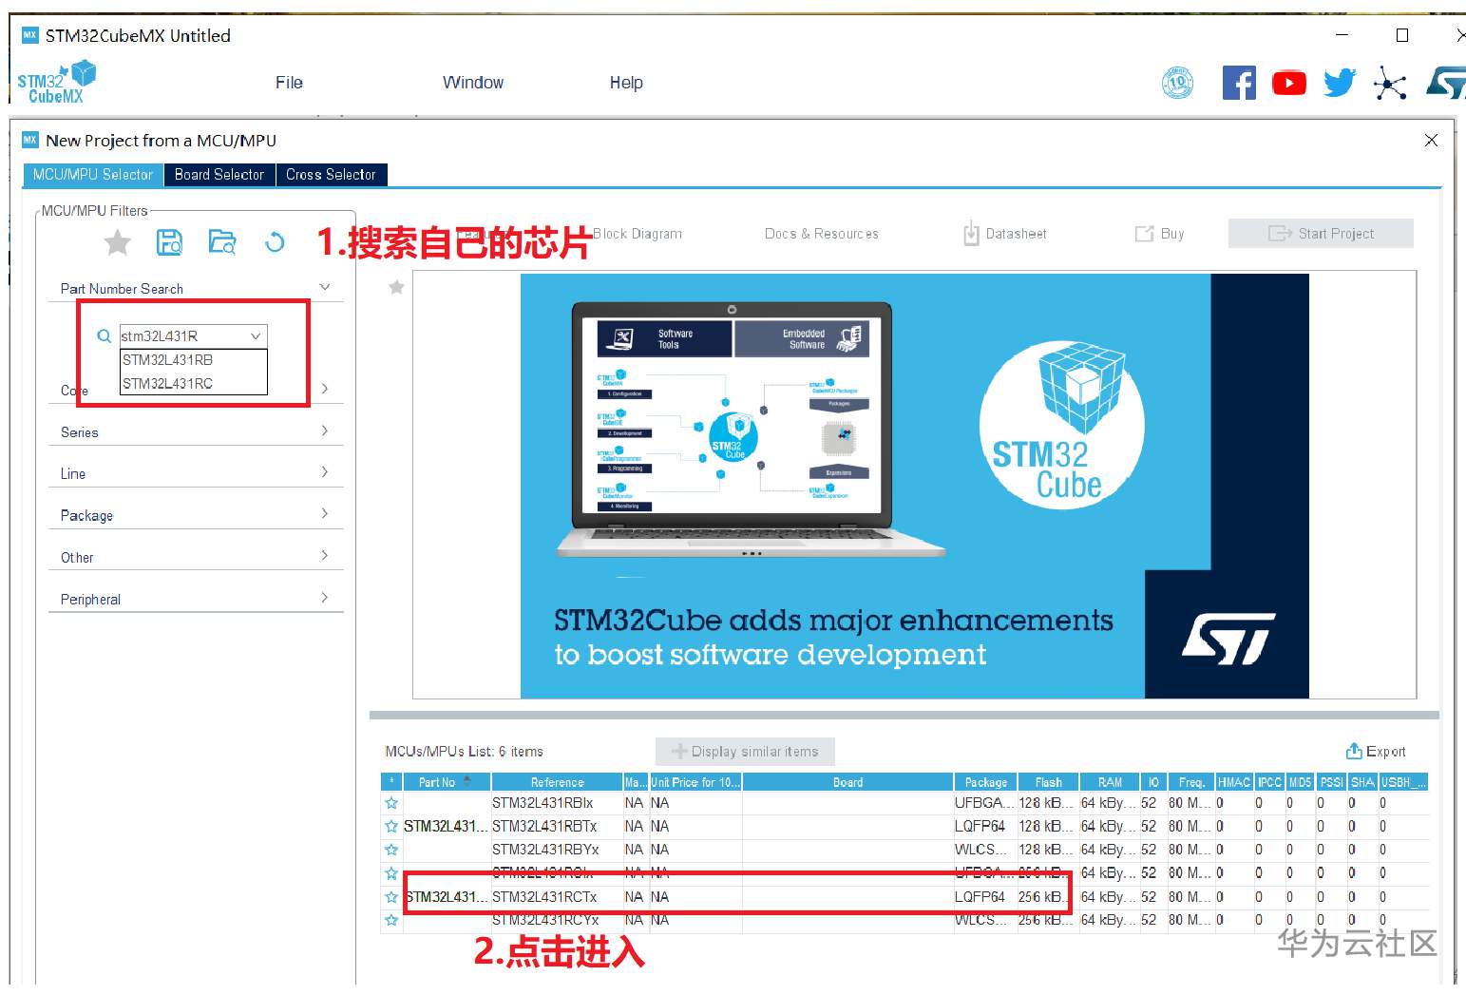Favorite the STM32L431RBTx row star
The width and height of the screenshot is (1466, 995).
(391, 827)
